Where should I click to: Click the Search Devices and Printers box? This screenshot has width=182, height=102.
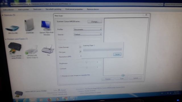pos(173,5)
